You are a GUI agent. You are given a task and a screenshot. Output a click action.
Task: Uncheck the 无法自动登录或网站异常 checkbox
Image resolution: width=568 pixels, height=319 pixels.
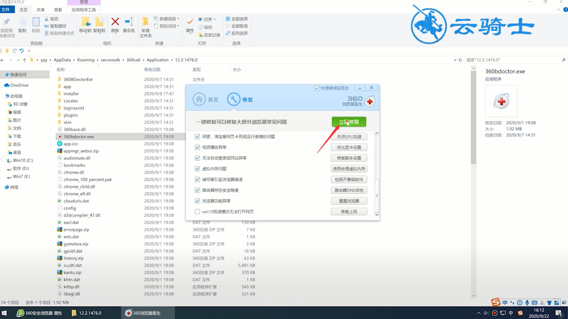[x=197, y=158]
